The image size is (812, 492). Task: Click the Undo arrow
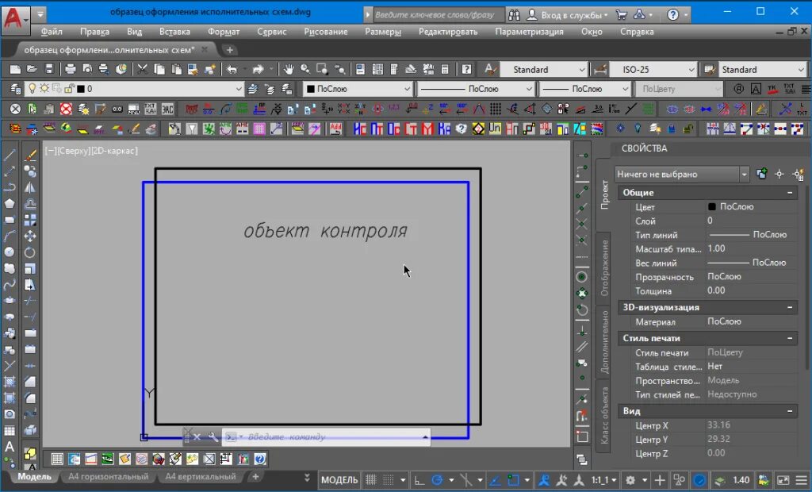[x=232, y=70]
